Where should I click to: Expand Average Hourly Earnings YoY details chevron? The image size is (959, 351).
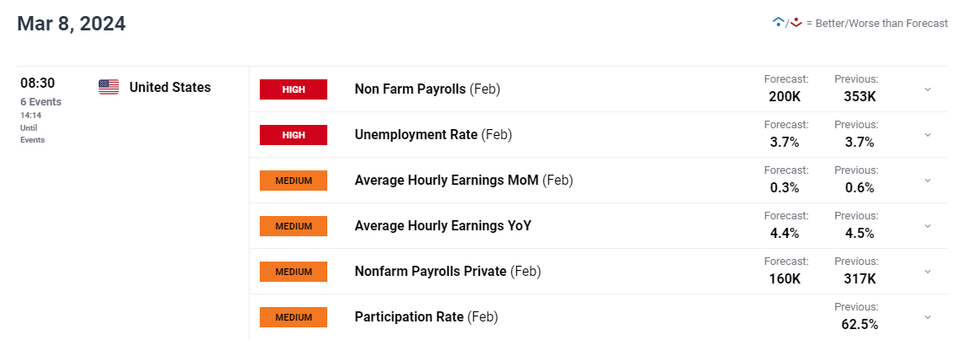927,226
